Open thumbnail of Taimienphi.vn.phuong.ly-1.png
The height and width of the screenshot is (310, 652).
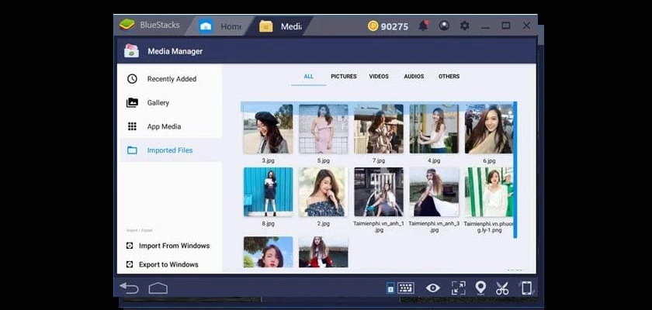point(489,191)
